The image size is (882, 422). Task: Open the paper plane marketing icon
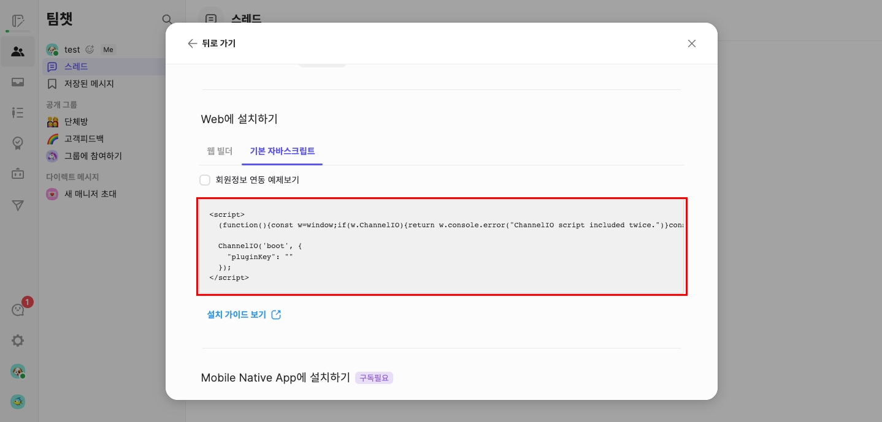[18, 206]
